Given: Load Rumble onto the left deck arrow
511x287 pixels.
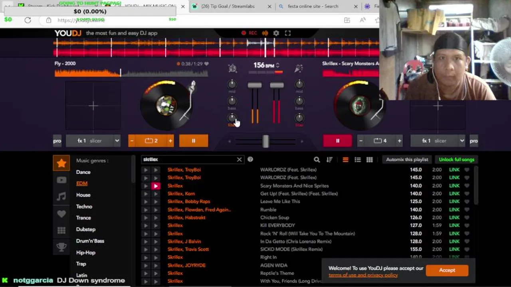Looking at the screenshot, I should [146, 210].
